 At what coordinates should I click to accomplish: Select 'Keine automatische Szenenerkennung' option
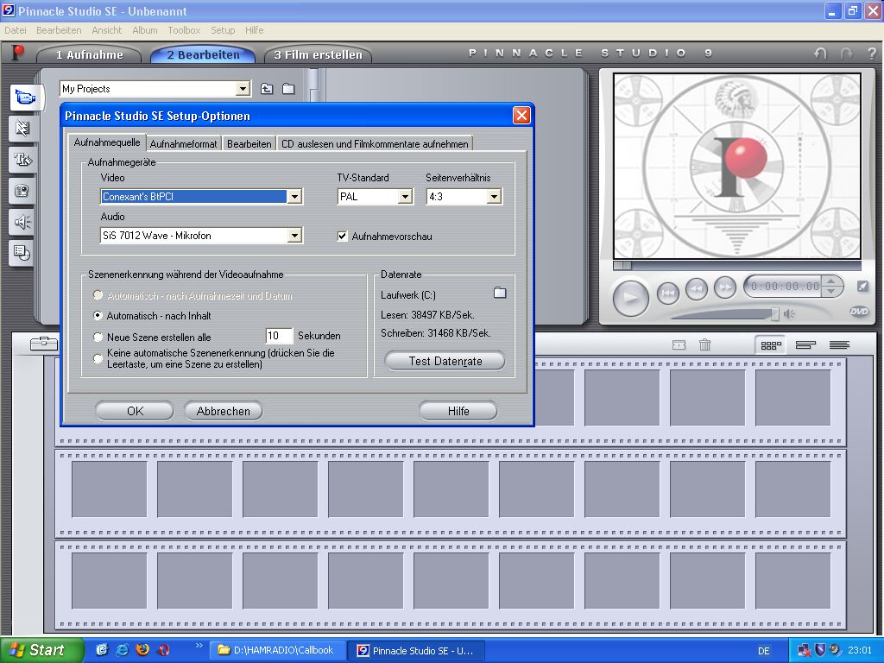click(98, 358)
